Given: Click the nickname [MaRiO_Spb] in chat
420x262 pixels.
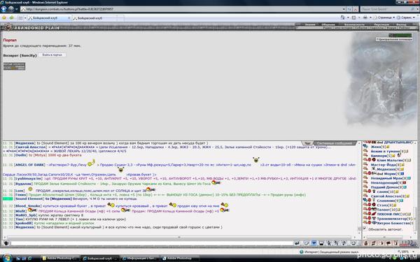Looking at the screenshot, I should tap(25, 215).
